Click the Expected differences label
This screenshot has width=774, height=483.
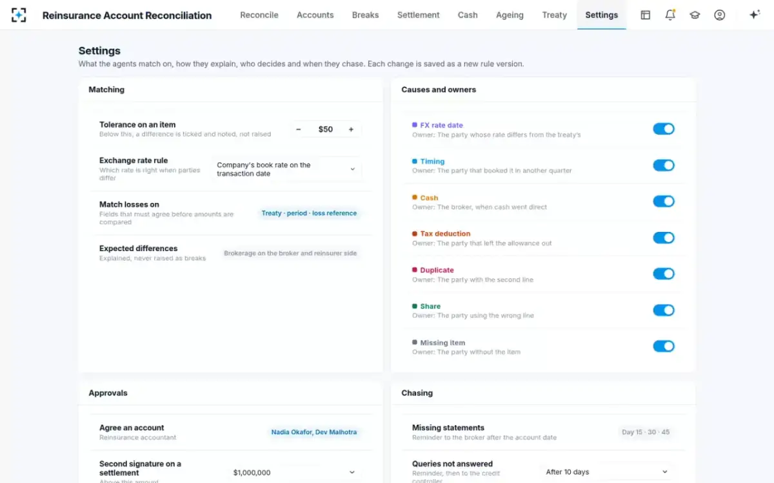(138, 249)
